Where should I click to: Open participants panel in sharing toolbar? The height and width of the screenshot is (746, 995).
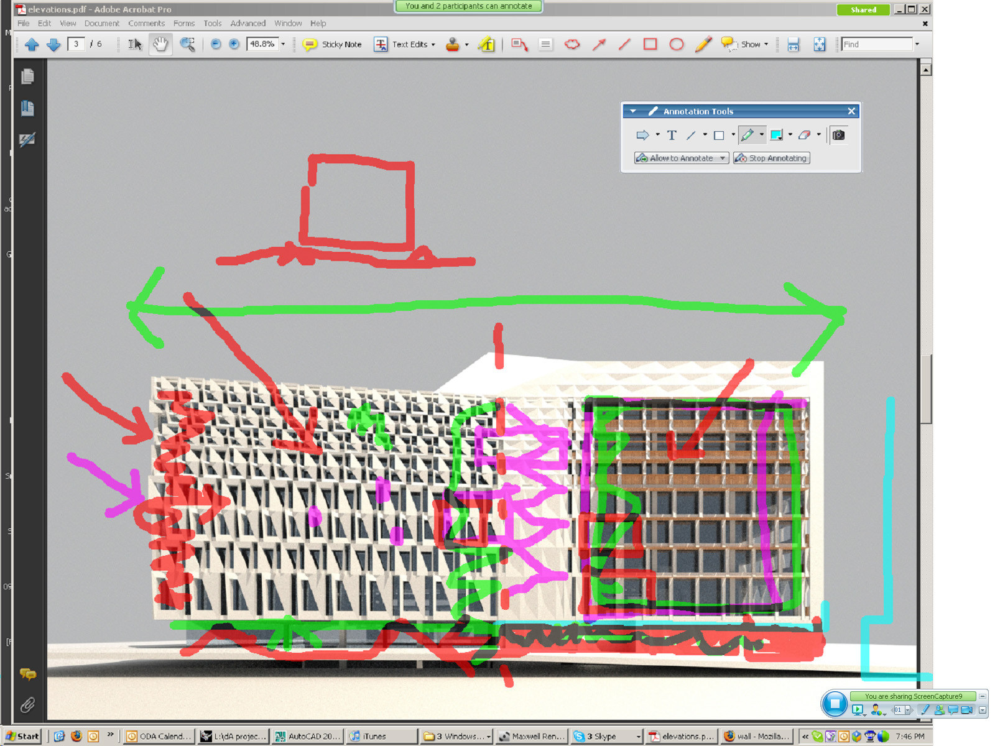939,710
